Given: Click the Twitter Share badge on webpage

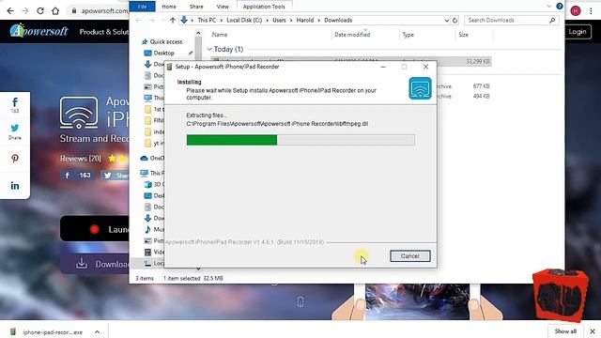Looking at the screenshot, I should [115, 176].
